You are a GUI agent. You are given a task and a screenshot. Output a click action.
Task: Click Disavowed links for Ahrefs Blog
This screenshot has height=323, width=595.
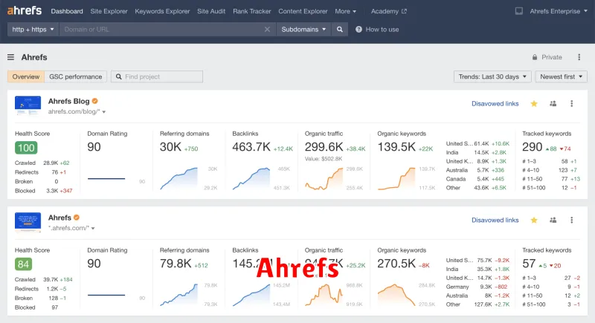(495, 104)
